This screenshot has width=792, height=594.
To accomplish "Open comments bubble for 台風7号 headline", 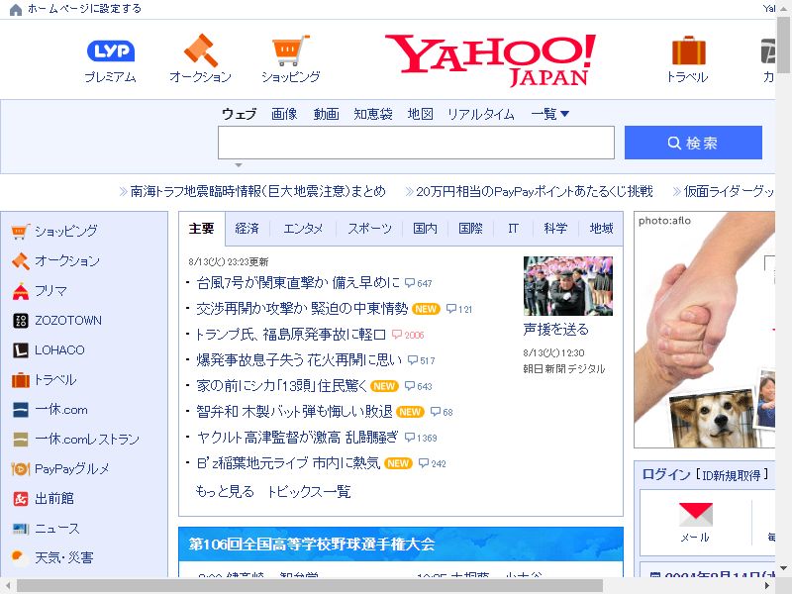I will [x=418, y=283].
